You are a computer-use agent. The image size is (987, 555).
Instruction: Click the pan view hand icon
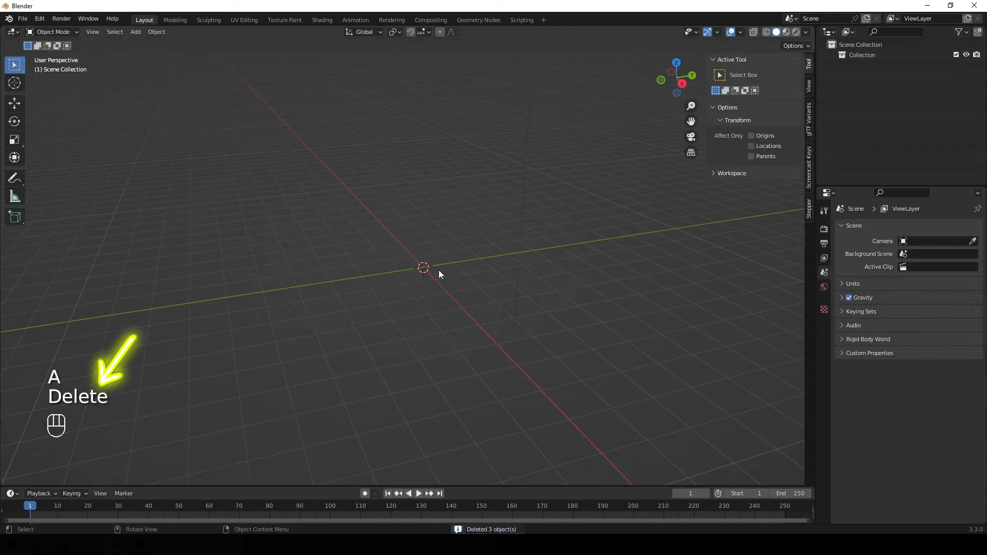[x=691, y=121]
